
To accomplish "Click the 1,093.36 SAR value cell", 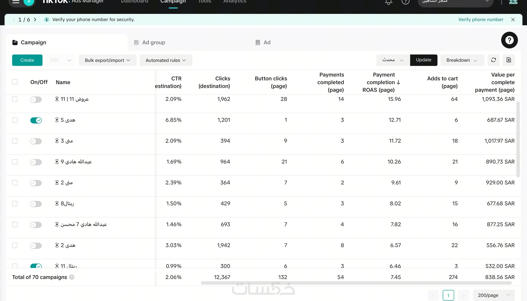I will [498, 99].
